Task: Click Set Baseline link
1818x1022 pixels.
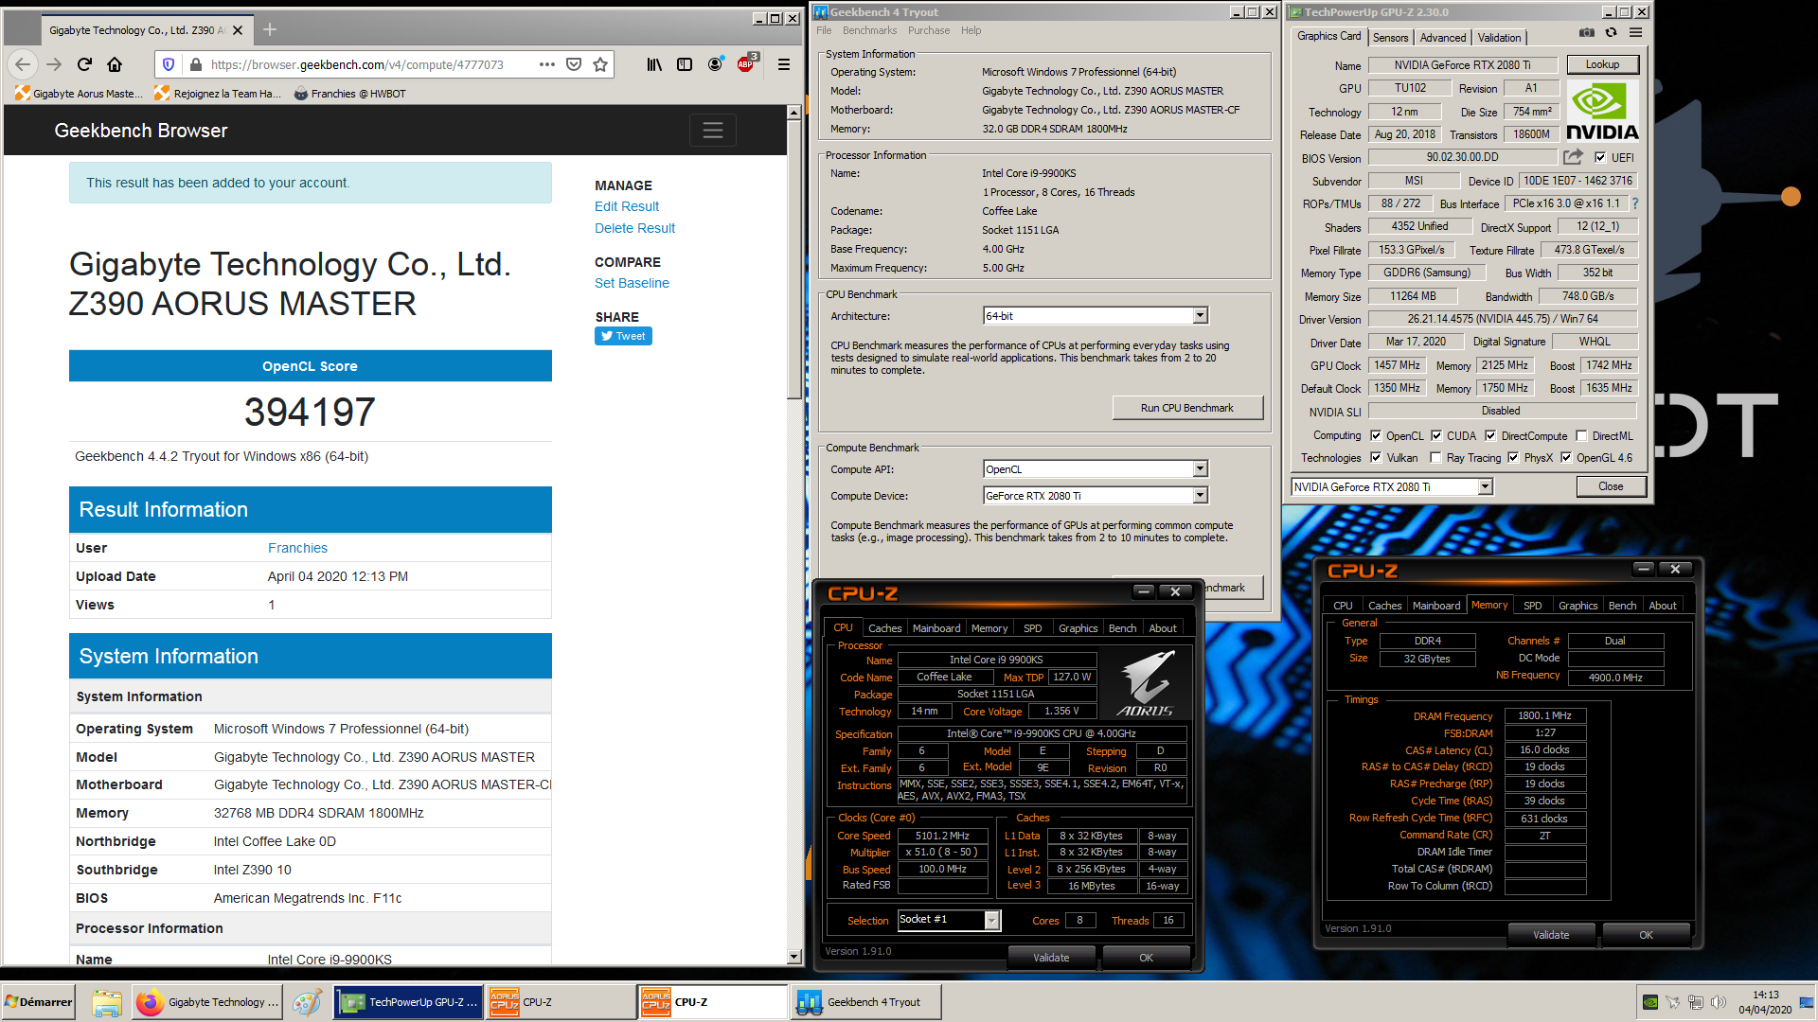Action: (x=632, y=283)
